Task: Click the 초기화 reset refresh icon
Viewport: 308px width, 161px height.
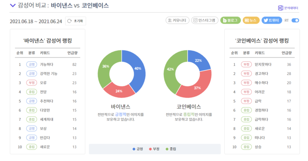Action: coord(70,21)
